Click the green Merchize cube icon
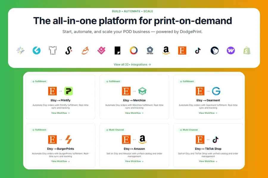 [142, 91]
